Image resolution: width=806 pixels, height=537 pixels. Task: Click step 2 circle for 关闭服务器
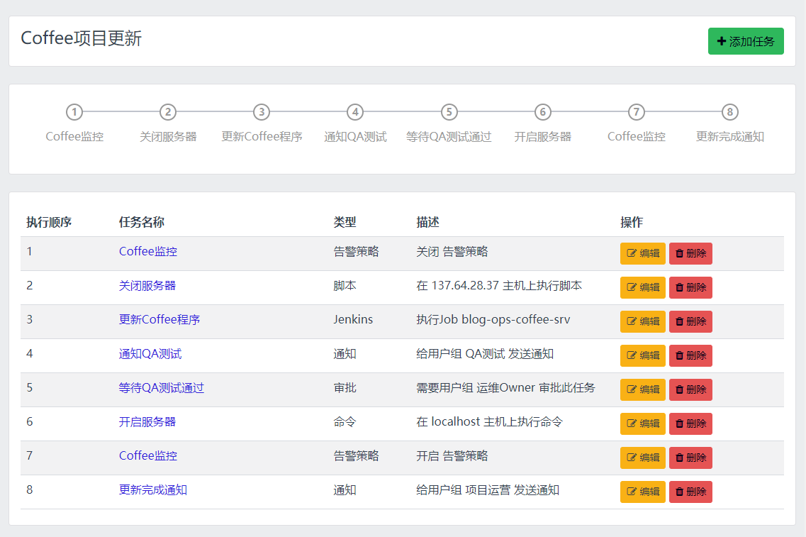click(168, 112)
